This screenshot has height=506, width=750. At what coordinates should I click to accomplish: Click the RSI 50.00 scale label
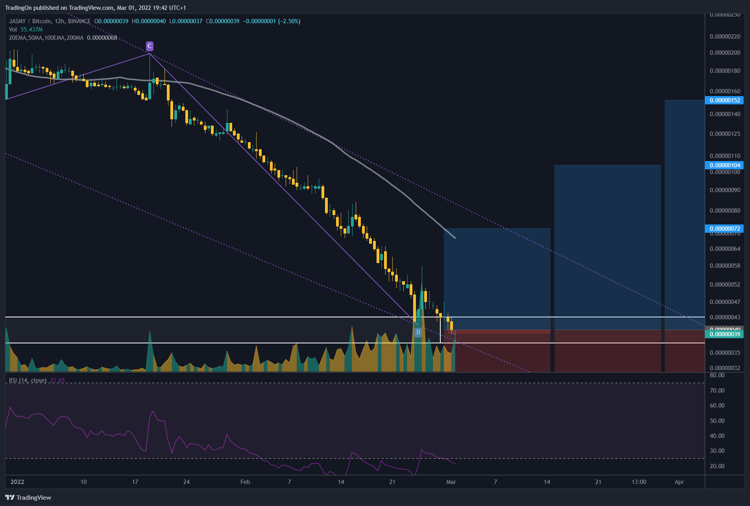click(717, 421)
